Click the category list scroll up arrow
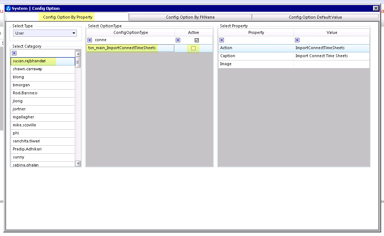 tap(78, 54)
